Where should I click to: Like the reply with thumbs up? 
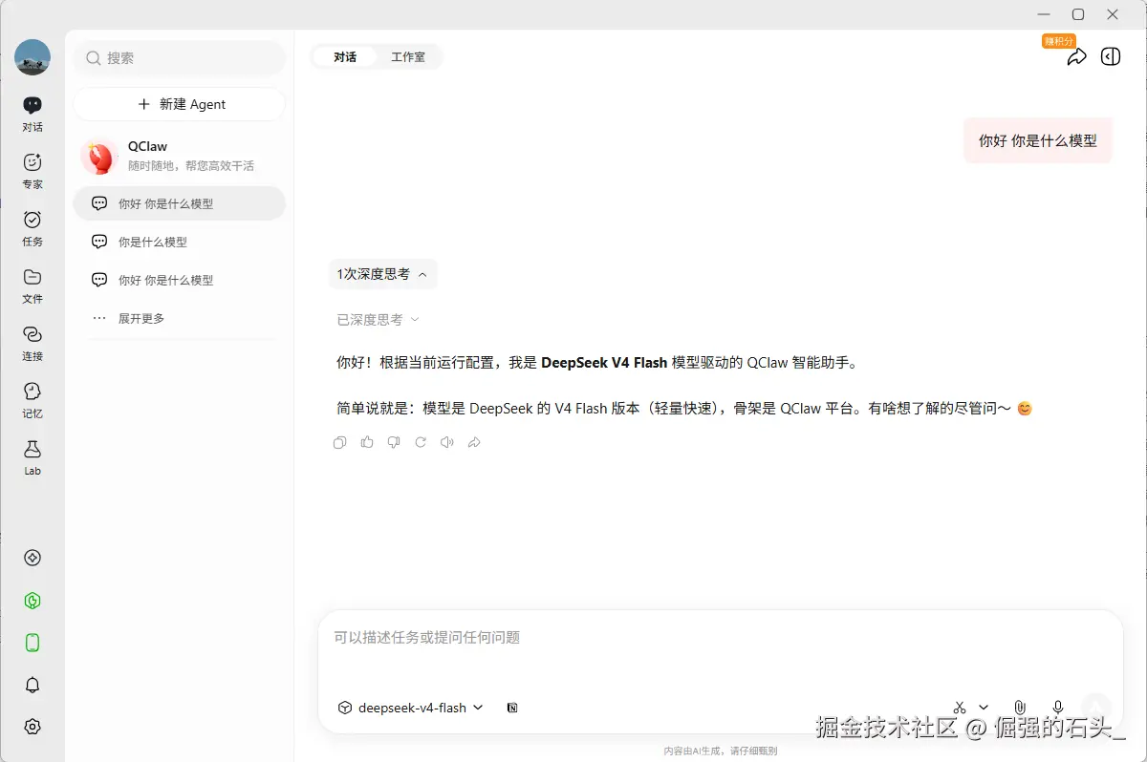(x=367, y=442)
